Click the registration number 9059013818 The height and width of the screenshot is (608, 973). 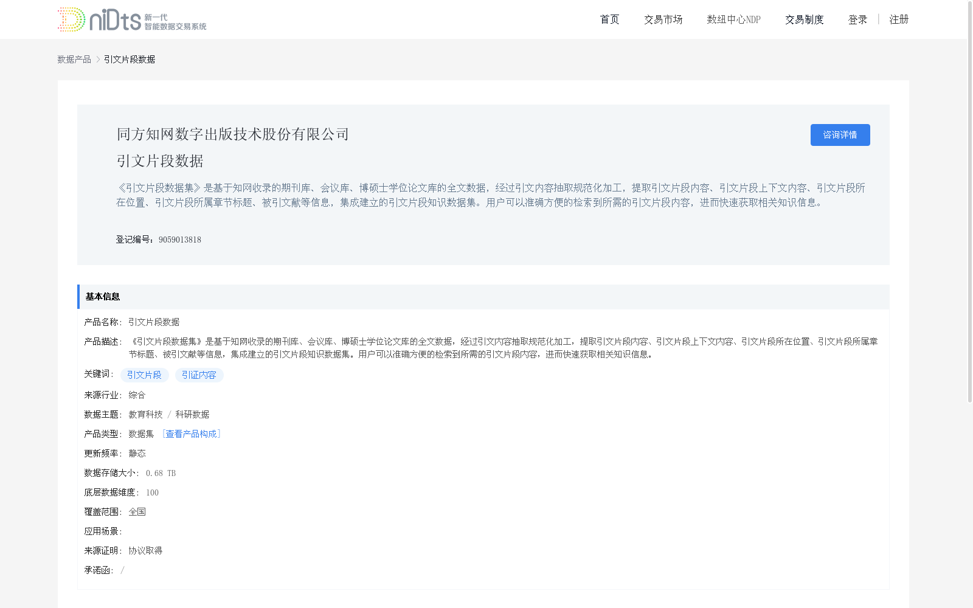(180, 240)
